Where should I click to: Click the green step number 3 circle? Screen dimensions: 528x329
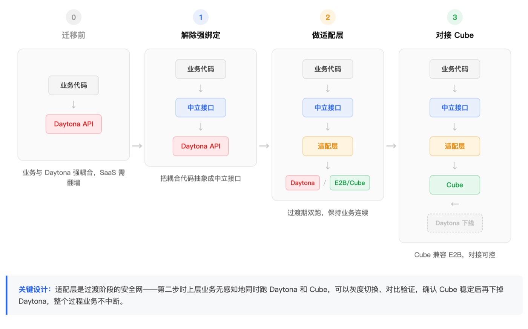455,17
